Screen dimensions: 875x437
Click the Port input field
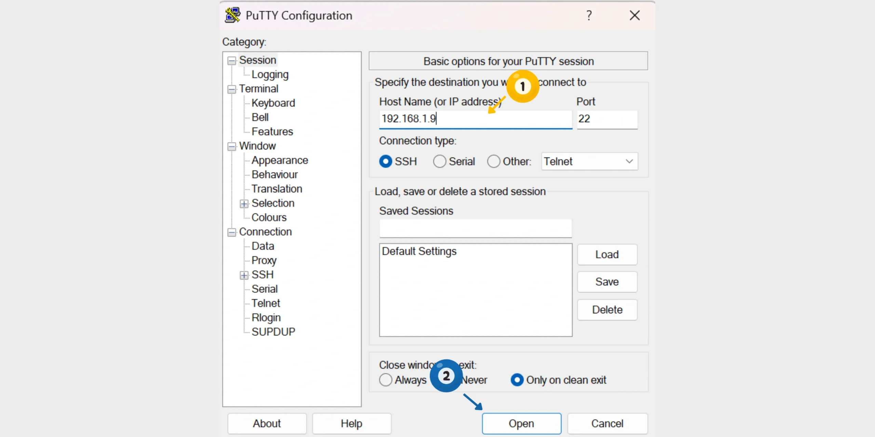tap(607, 119)
